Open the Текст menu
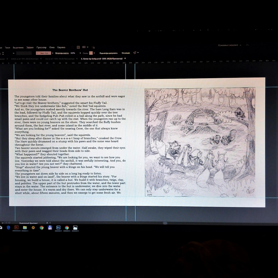This screenshot has width=278, height=278. [x=8, y=48]
